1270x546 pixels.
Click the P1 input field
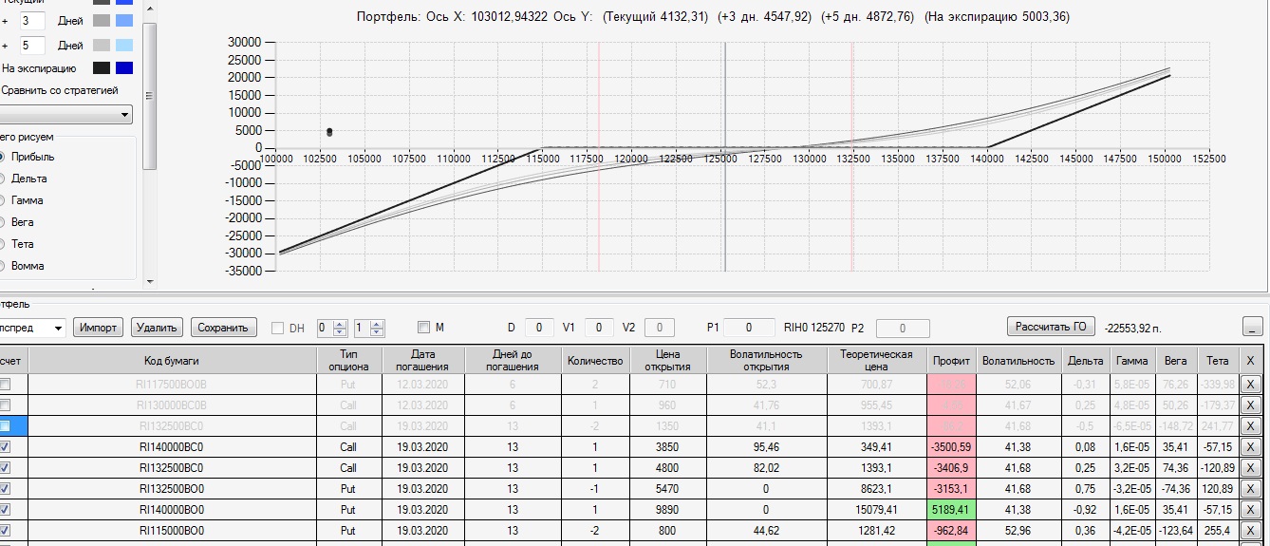749,328
